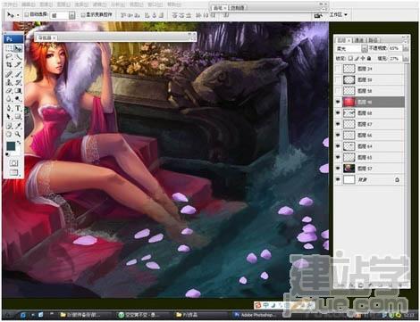The image size is (420, 322).
Task: Toggle lock all padlock icon
Action: (x=369, y=58)
